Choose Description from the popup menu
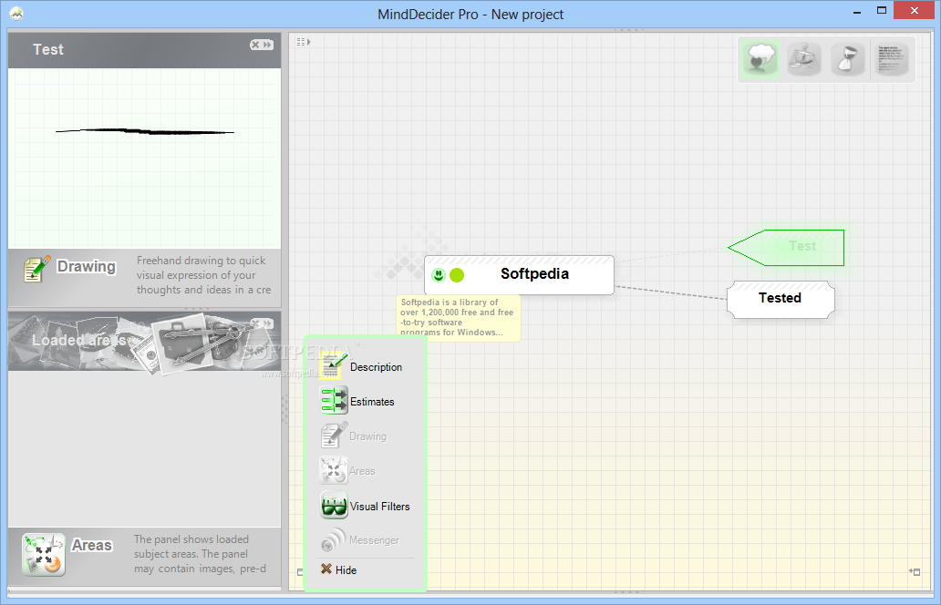Viewport: 941px width, 605px height. click(377, 367)
